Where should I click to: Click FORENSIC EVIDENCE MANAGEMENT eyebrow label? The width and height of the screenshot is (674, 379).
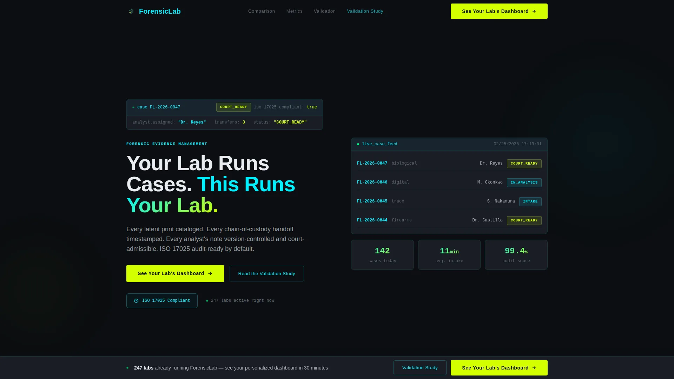(167, 144)
